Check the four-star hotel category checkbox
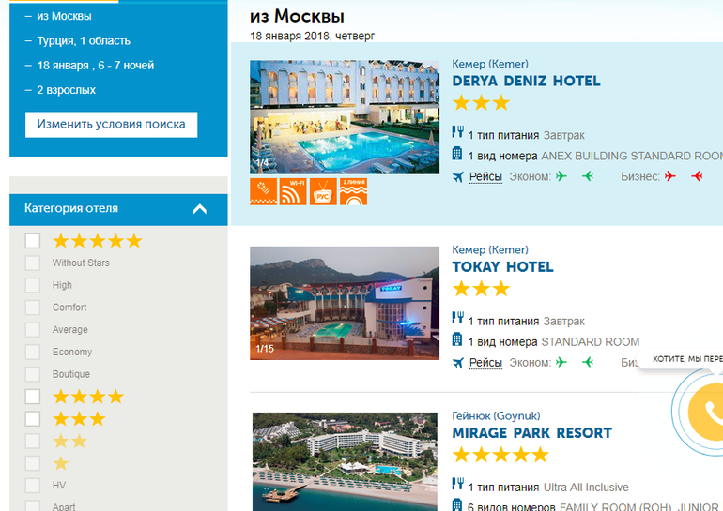Viewport: 723px width, 511px height. 33,397
